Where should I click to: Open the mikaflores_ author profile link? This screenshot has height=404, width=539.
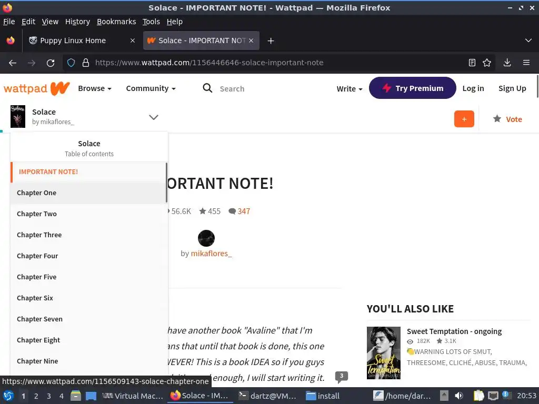click(x=212, y=254)
